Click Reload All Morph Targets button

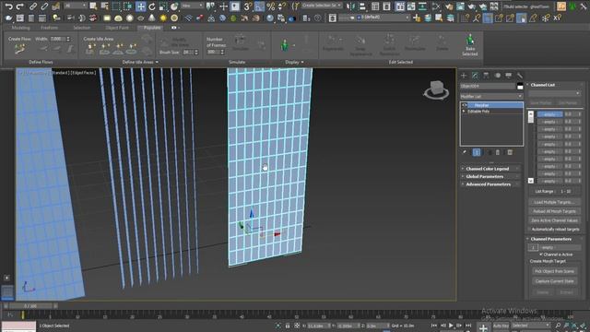point(555,211)
